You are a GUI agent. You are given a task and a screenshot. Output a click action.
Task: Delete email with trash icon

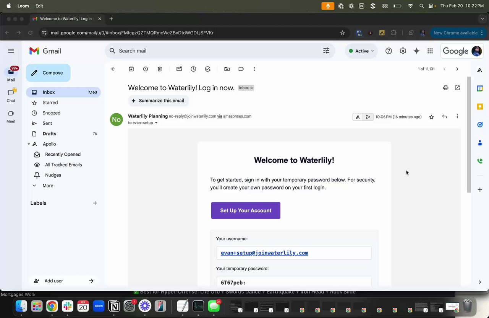160,69
